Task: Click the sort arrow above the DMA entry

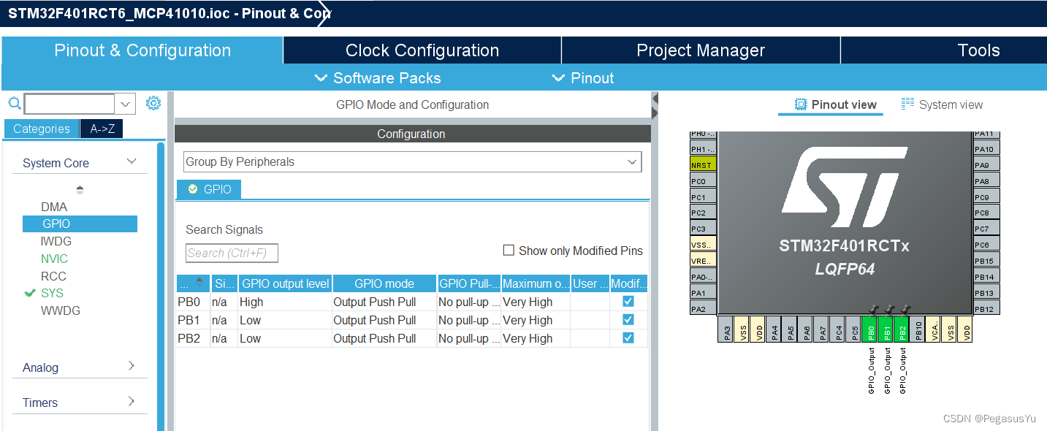Action: click(x=80, y=190)
